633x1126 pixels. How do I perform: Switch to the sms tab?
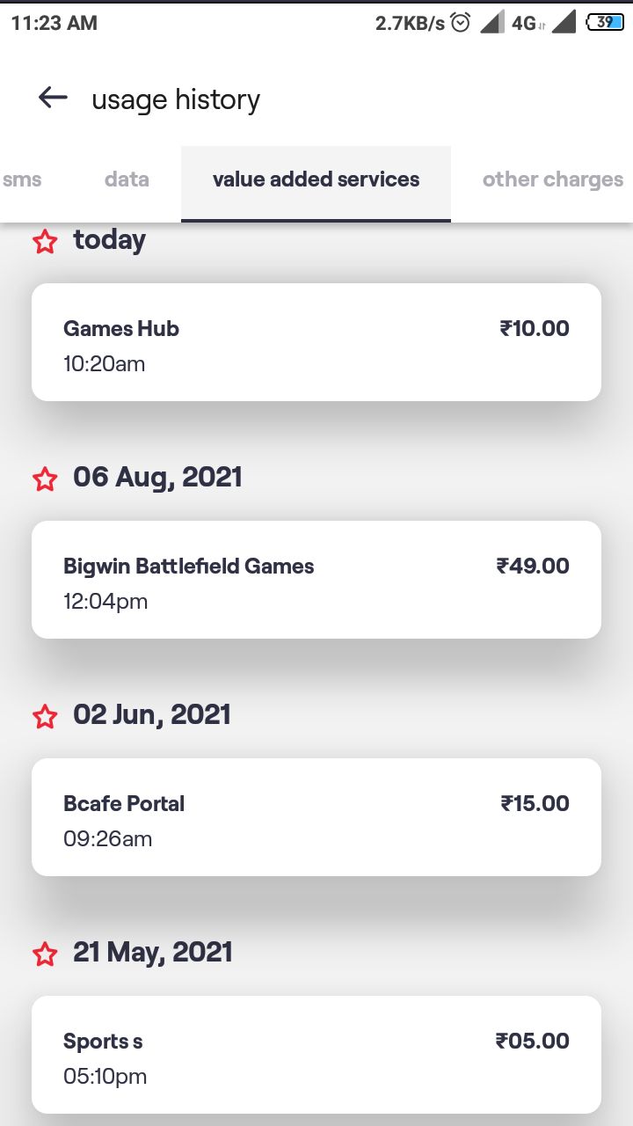(x=22, y=180)
